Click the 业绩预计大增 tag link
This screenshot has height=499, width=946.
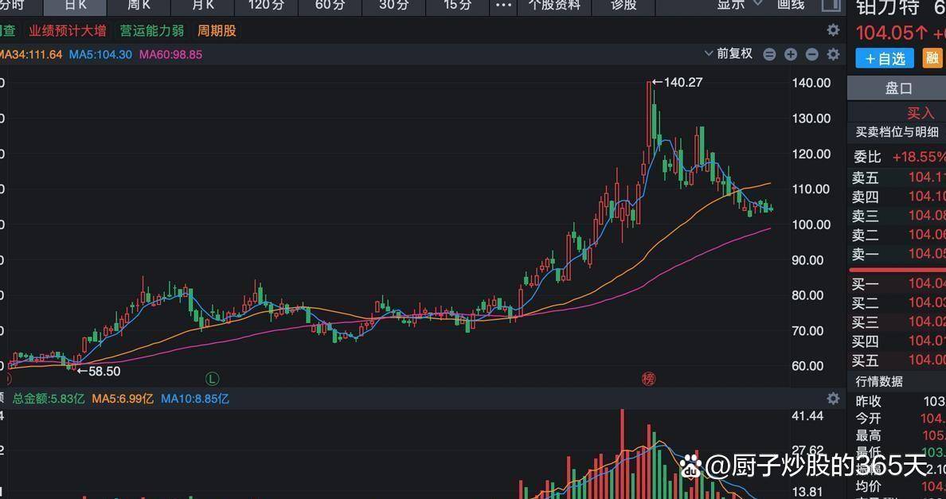(67, 31)
